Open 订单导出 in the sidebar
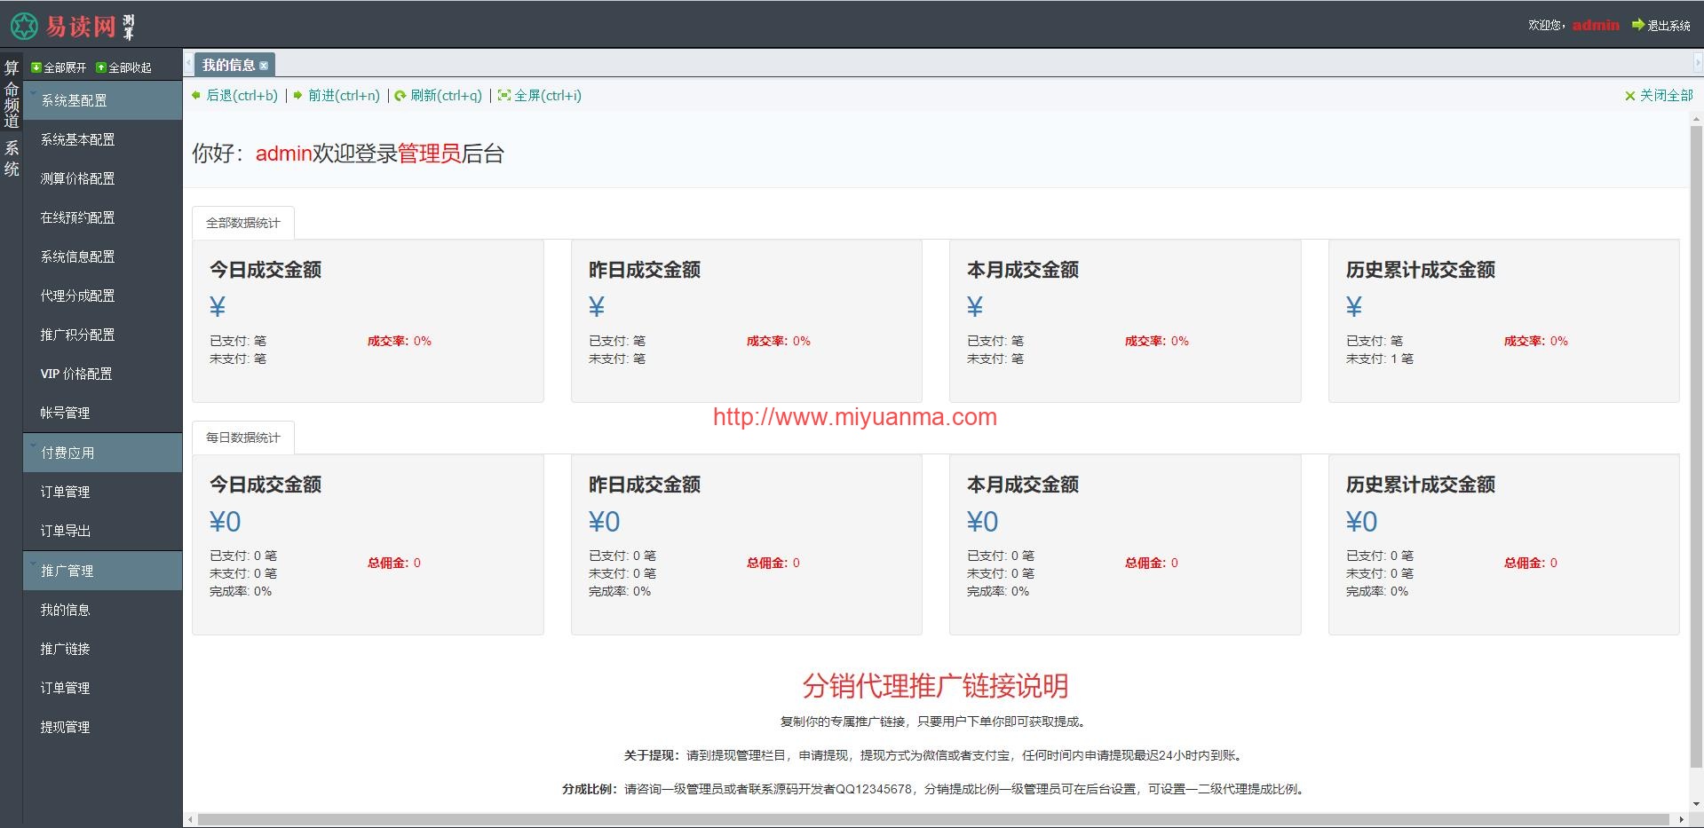Image resolution: width=1704 pixels, height=828 pixels. (x=65, y=532)
